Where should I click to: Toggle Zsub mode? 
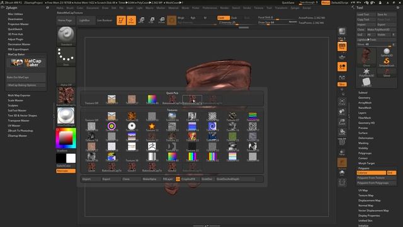pyautogui.click(x=235, y=18)
